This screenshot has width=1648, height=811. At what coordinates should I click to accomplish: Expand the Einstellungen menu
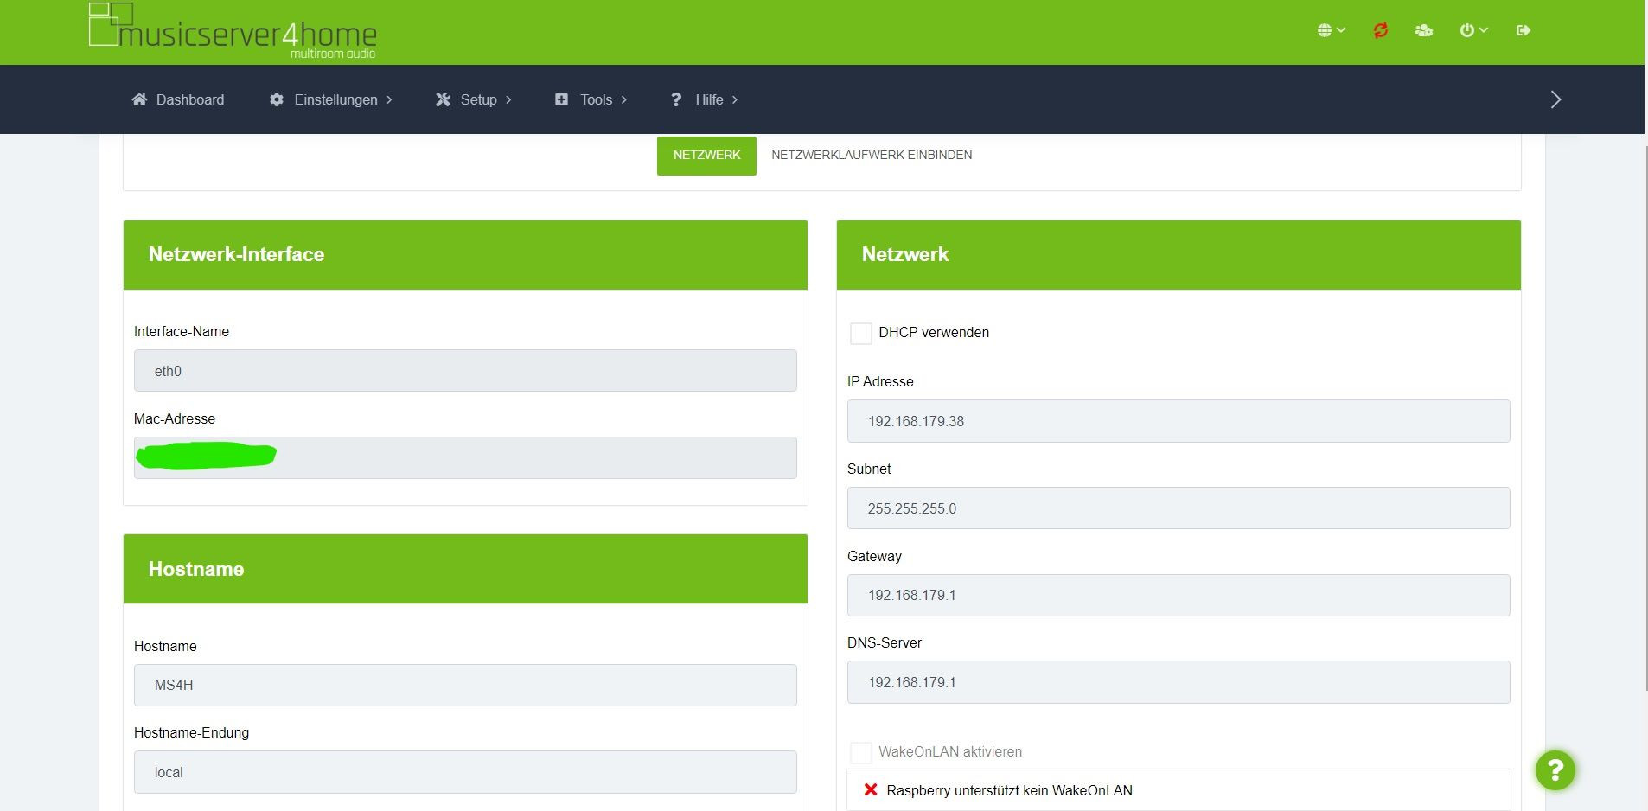(x=331, y=99)
